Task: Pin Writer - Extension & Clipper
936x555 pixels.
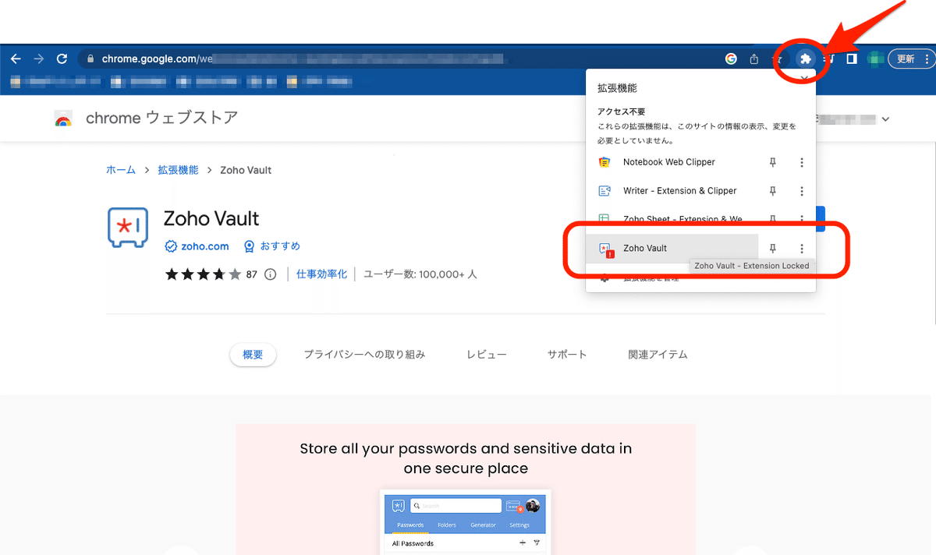Action: pyautogui.click(x=773, y=191)
